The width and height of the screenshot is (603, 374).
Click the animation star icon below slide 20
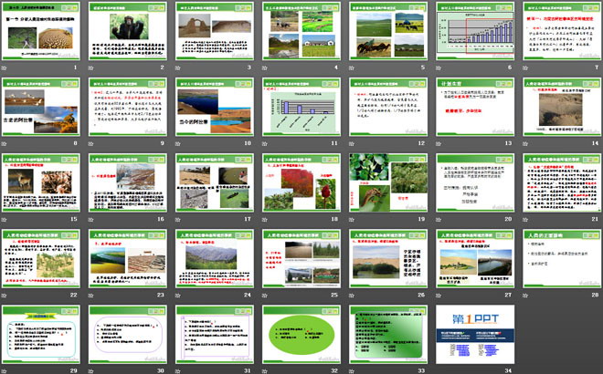pyautogui.click(x=439, y=220)
